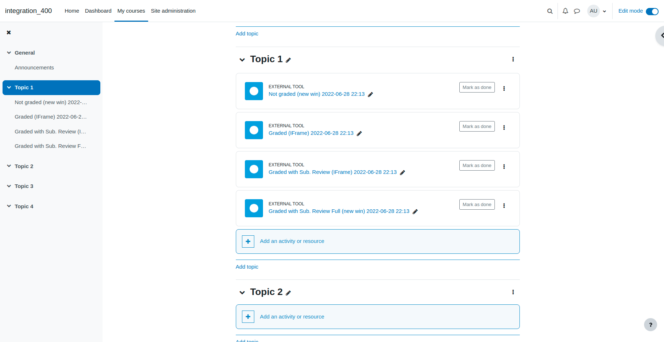
Task: Edit title pencil for Graded (IFrame)
Action: [359, 133]
